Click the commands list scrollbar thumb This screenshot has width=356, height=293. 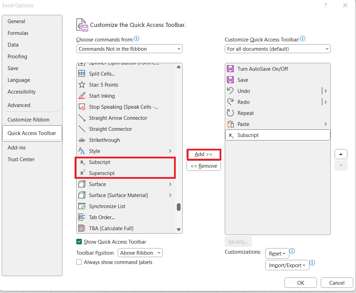(x=179, y=207)
